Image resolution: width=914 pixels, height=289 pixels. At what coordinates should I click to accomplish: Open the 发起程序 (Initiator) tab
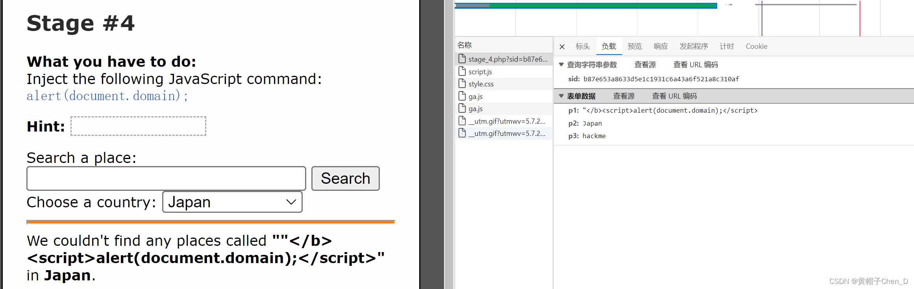[x=694, y=46]
